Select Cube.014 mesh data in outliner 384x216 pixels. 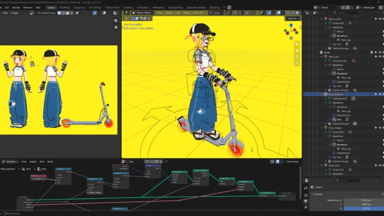[338, 170]
